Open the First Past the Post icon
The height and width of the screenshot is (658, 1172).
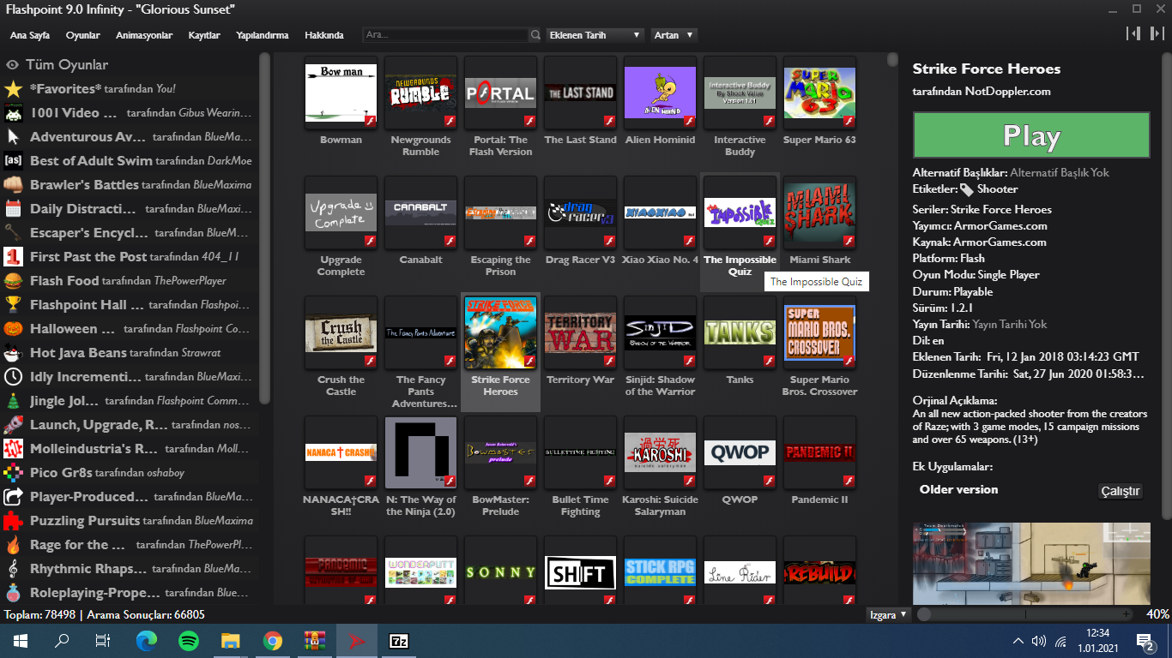coord(13,257)
